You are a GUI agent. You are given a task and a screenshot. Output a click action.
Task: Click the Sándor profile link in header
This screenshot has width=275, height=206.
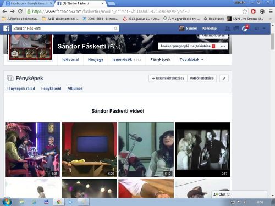pos(188,29)
